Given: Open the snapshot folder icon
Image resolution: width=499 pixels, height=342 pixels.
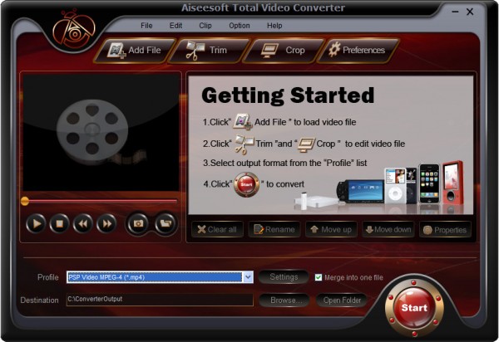Looking at the screenshot, I should 166,224.
